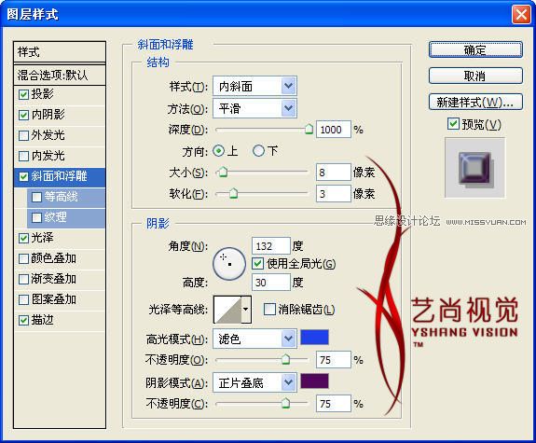
Task: Click the style preview thumbnail
Action: point(474,168)
